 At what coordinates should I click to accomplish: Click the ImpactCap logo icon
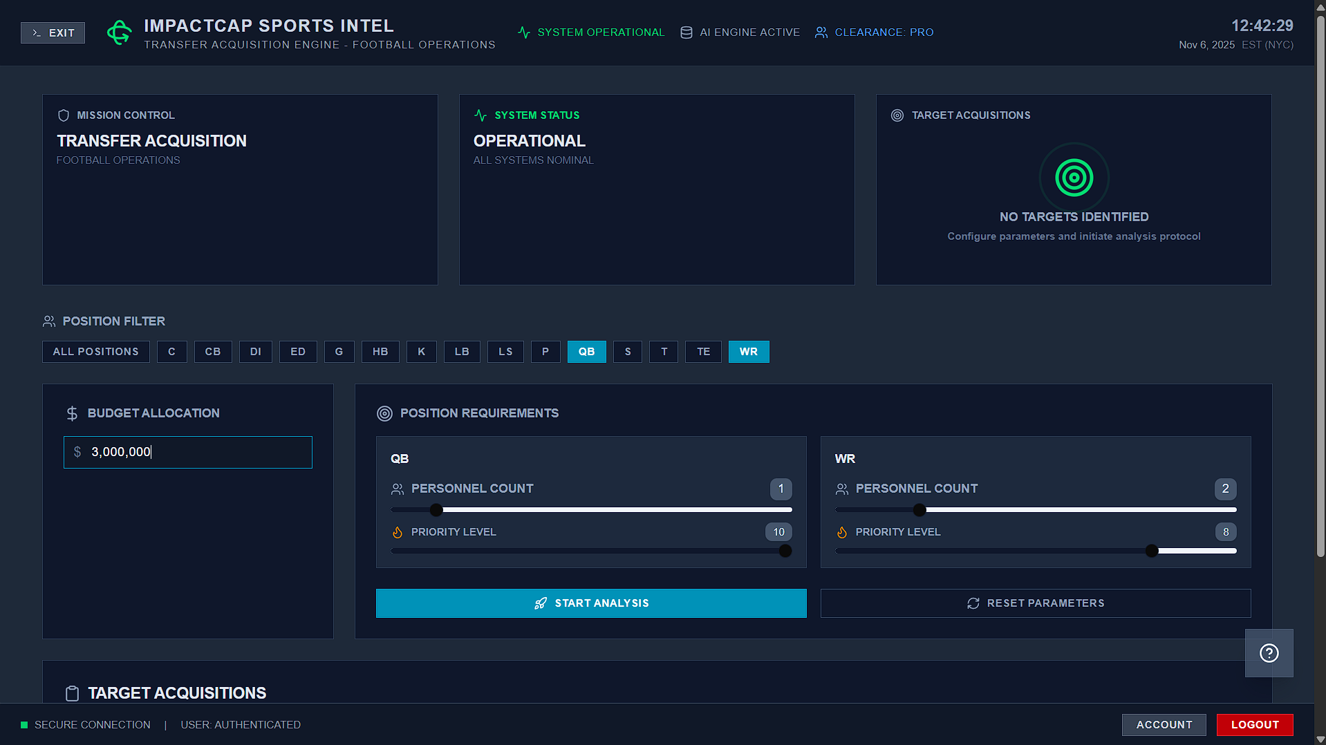[119, 32]
